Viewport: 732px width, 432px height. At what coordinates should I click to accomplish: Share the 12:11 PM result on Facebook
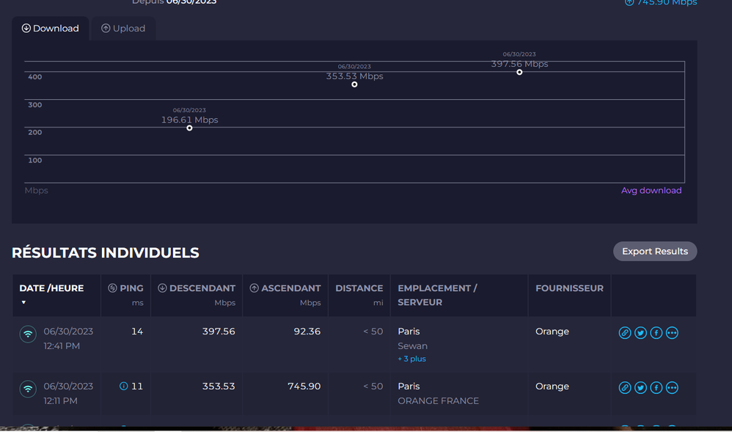click(656, 388)
